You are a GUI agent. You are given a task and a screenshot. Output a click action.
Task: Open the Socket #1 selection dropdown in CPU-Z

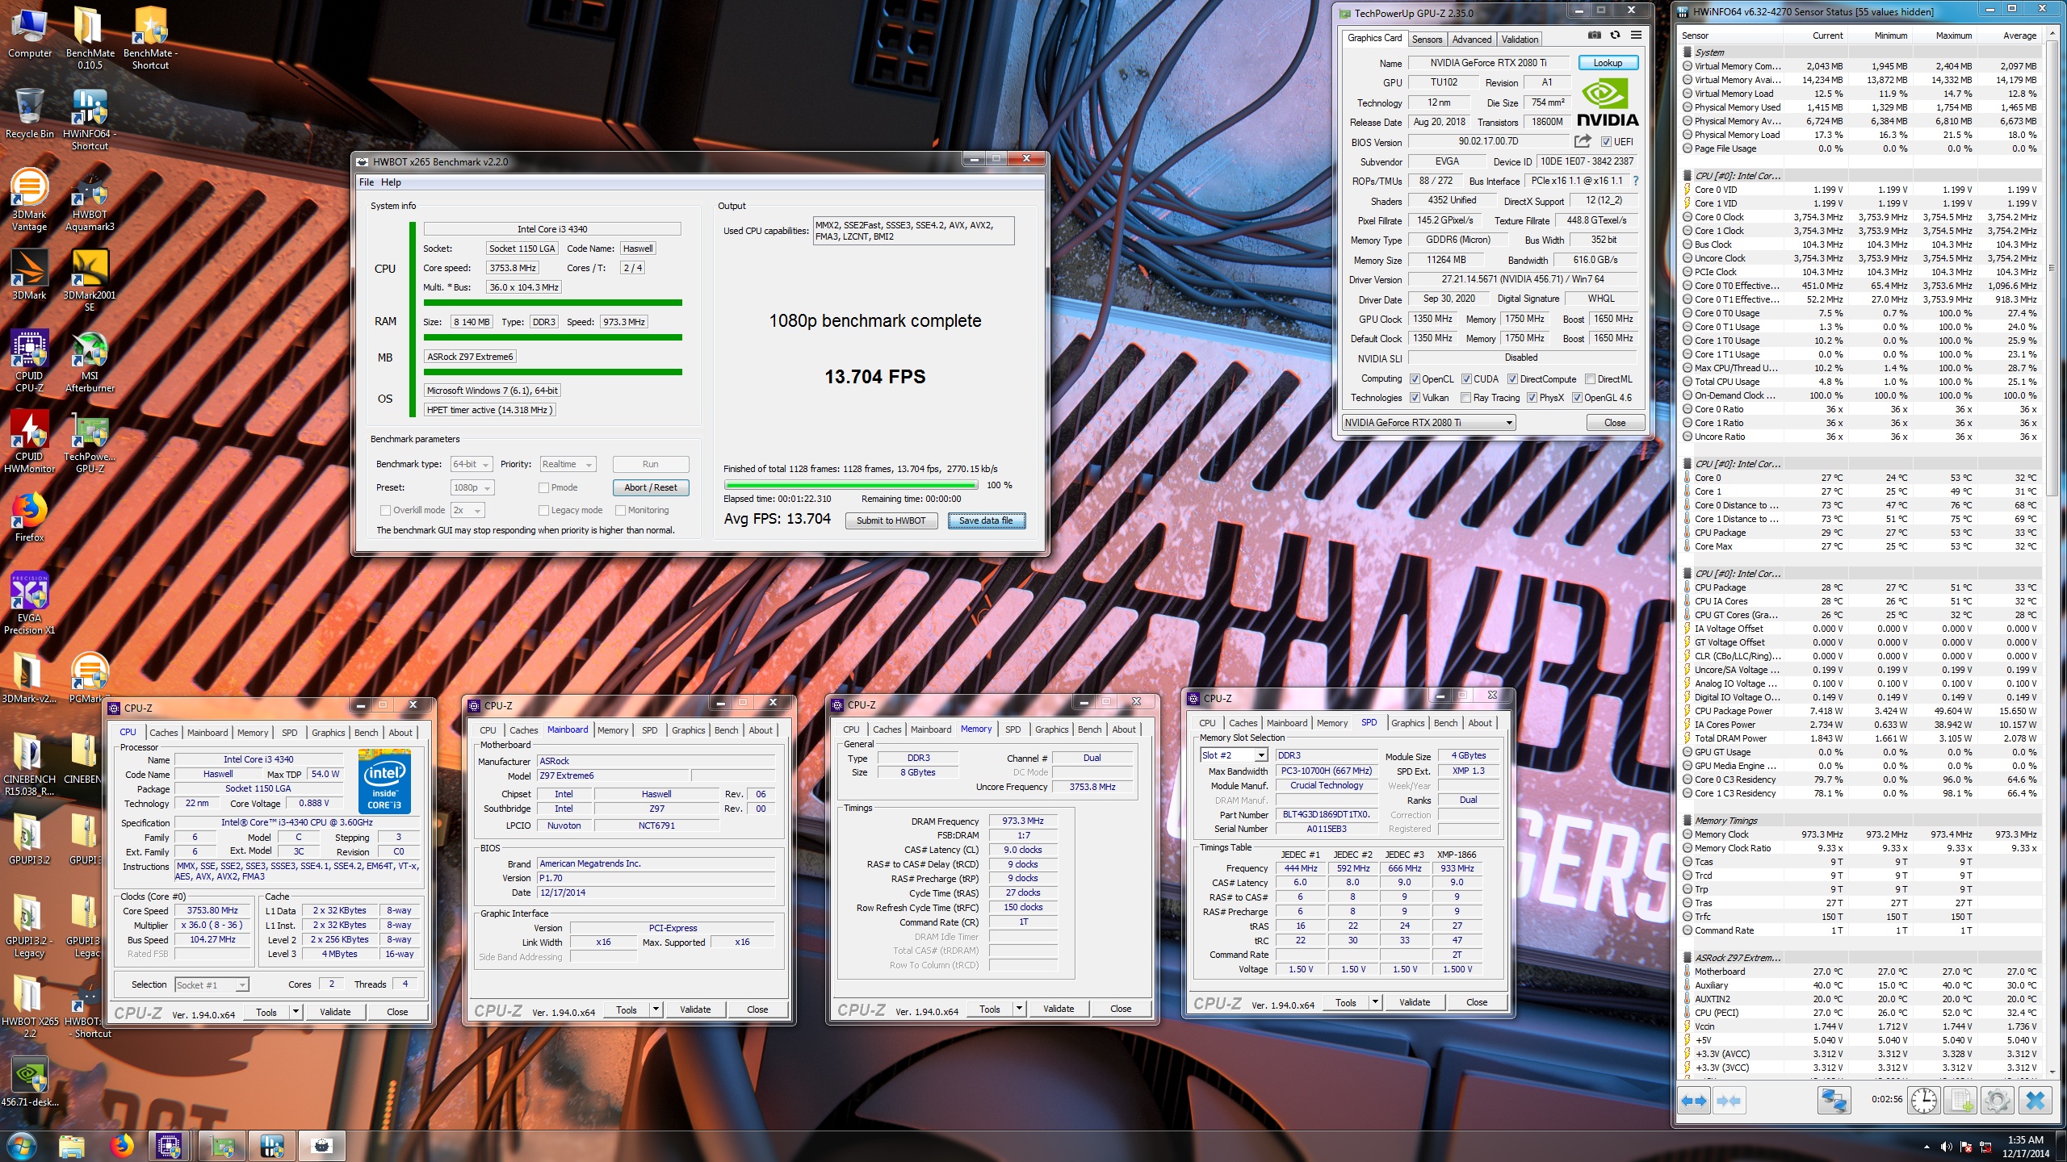pyautogui.click(x=212, y=985)
